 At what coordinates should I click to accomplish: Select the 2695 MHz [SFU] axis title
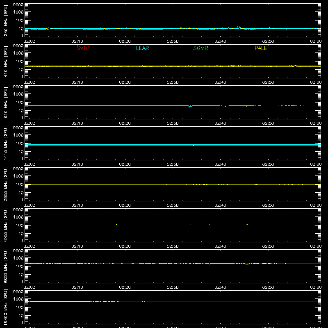click(5, 184)
